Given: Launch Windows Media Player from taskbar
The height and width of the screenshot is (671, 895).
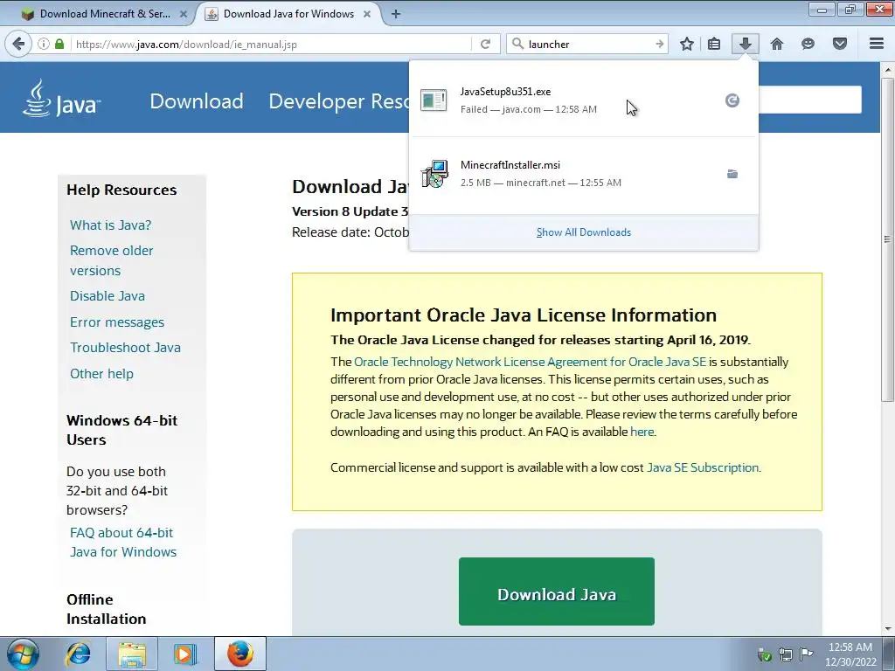Looking at the screenshot, I should click(x=185, y=654).
